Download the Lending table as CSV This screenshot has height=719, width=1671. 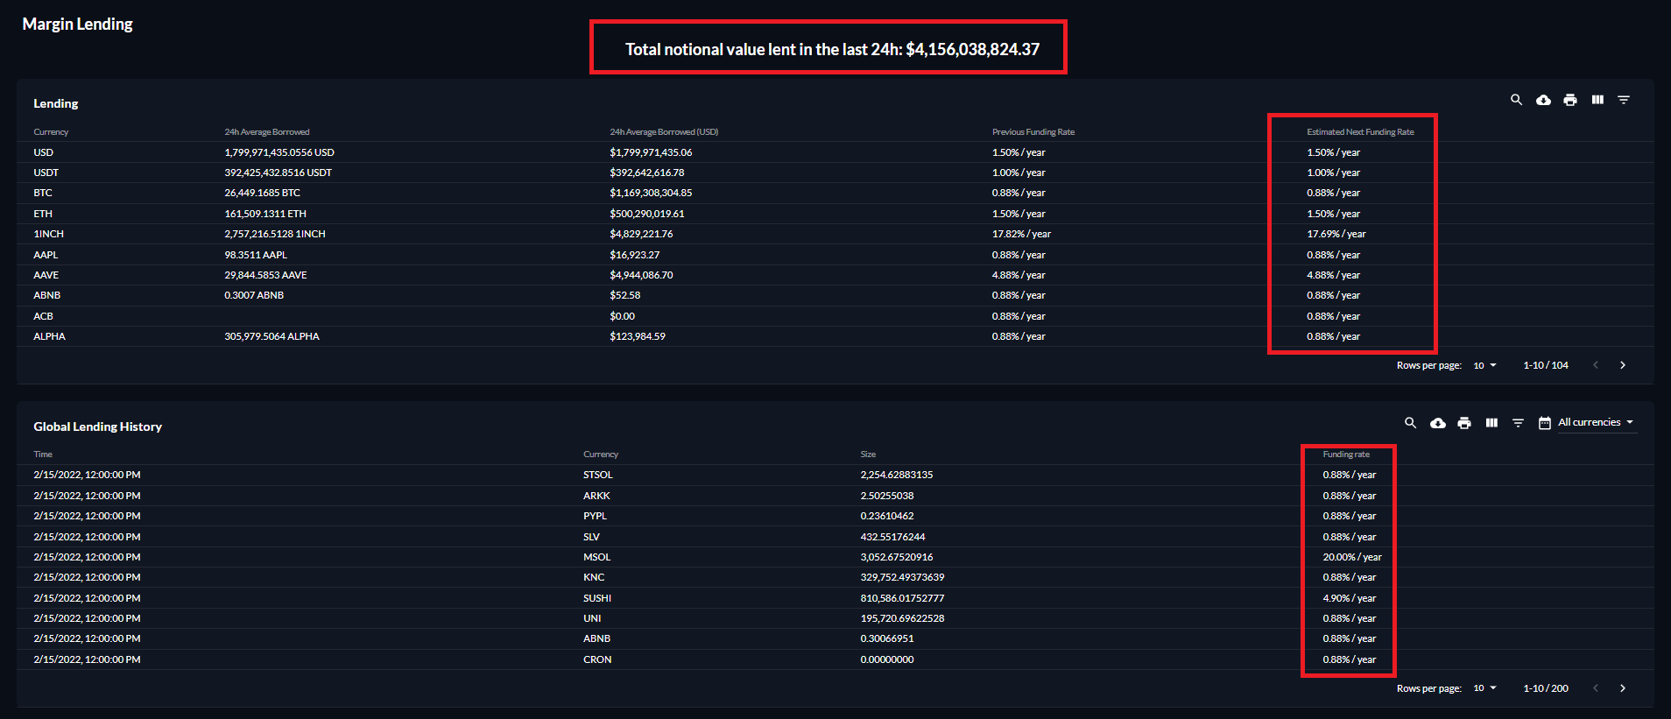1543,100
